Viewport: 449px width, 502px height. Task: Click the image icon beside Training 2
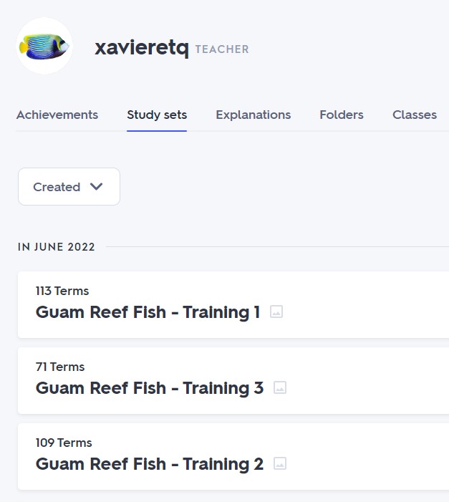pyautogui.click(x=280, y=463)
